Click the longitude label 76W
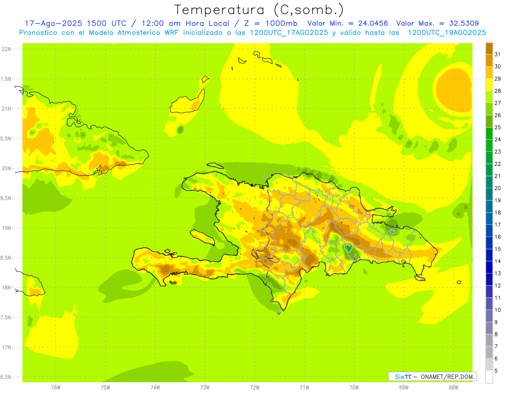Viewport: 509px width, 393px height. [x=56, y=387]
